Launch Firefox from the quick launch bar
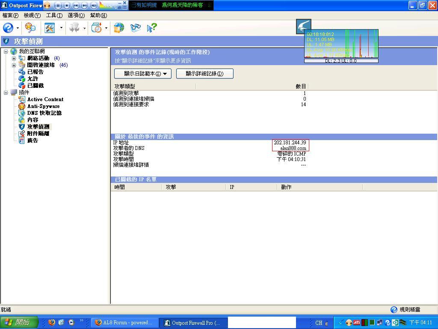Viewport: 438px width, 329px height. click(52, 322)
